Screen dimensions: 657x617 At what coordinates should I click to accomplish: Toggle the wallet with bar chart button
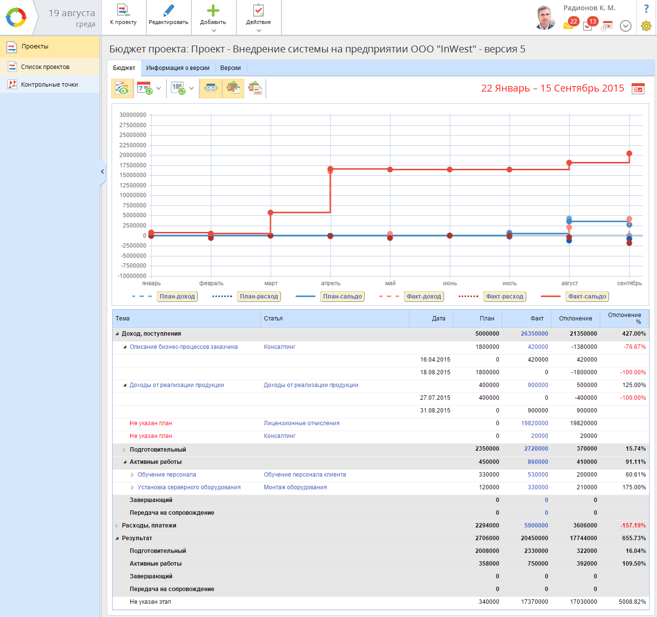pyautogui.click(x=233, y=89)
